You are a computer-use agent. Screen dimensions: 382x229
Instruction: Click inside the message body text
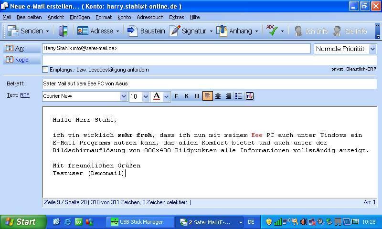pyautogui.click(x=210, y=152)
